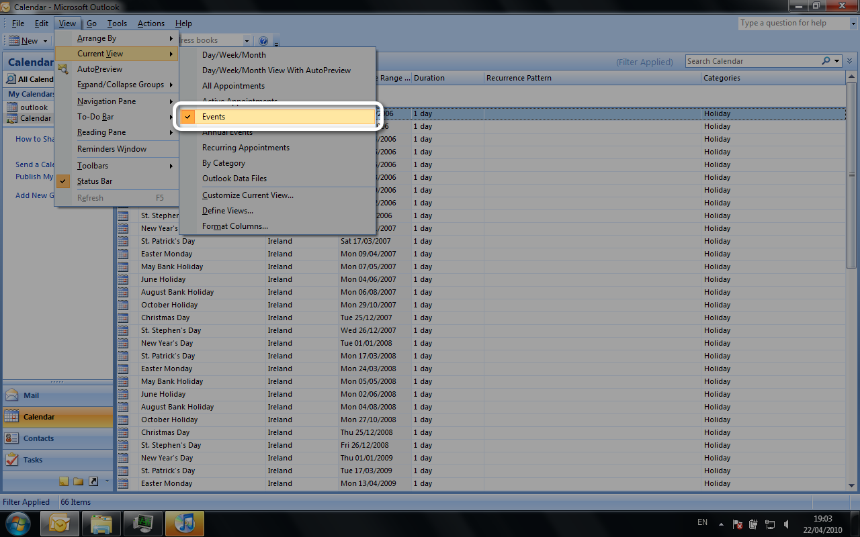
Task: Click the calendar item icon beside Easter Monday 13/04/2009
Action: coord(123,483)
